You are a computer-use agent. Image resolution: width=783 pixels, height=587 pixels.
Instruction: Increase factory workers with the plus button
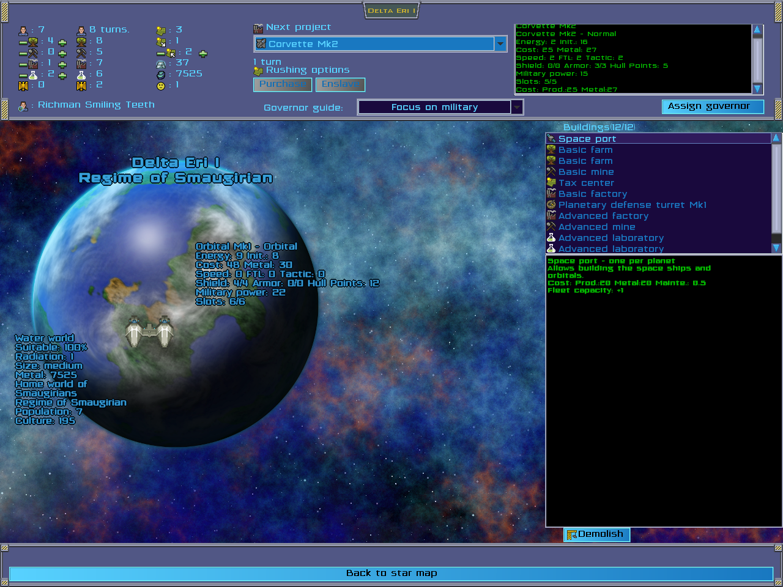[x=62, y=65]
